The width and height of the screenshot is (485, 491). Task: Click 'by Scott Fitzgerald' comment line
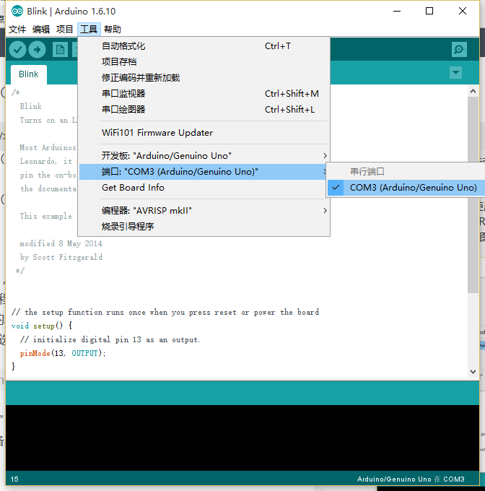[61, 257]
